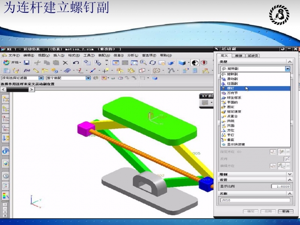Select 球坐标系 in the joint type list

coord(255,97)
